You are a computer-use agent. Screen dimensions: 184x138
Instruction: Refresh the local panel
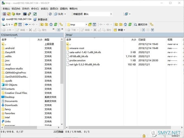pyautogui.click(x=56, y=25)
